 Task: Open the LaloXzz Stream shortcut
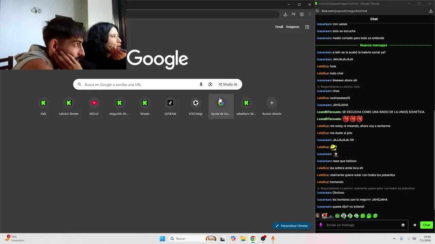pyautogui.click(x=69, y=106)
